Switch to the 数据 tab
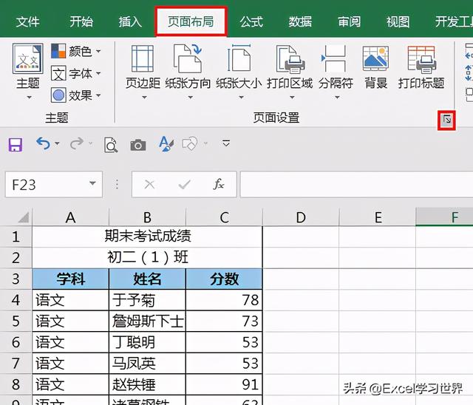473x405 pixels. [x=300, y=21]
